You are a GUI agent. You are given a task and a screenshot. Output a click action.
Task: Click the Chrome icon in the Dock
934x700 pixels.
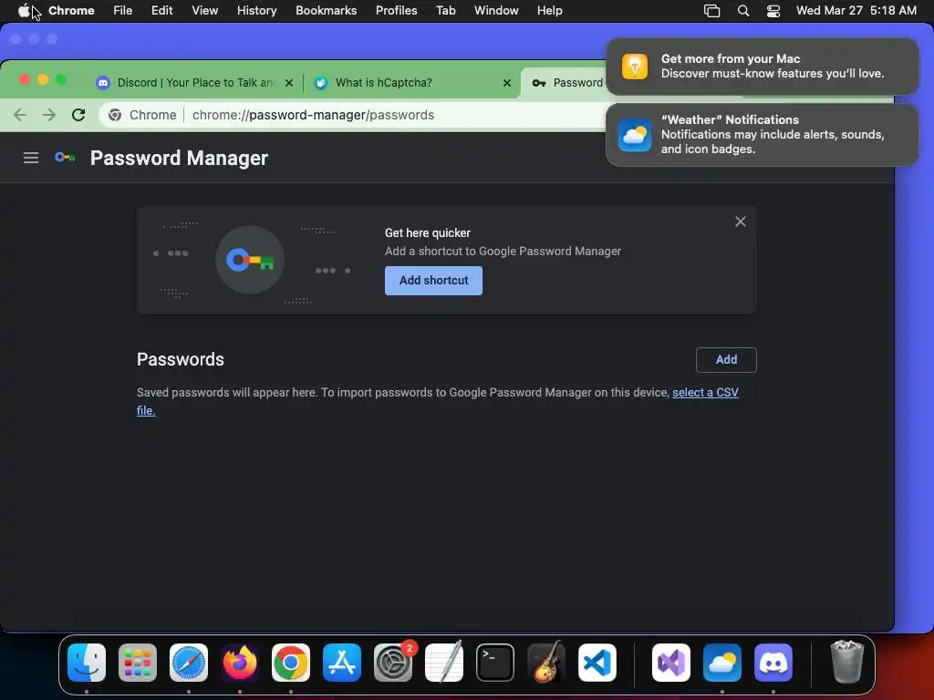pyautogui.click(x=291, y=663)
